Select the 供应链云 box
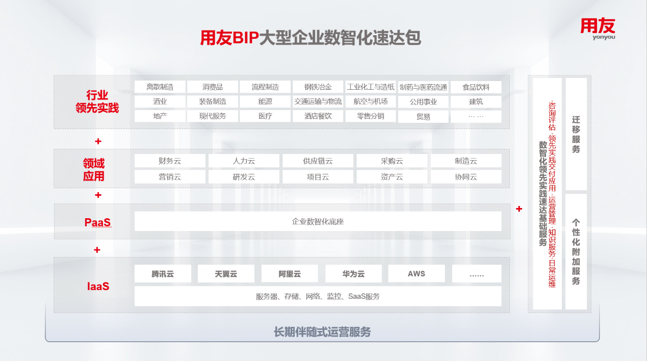The height and width of the screenshot is (361, 647). click(x=318, y=161)
